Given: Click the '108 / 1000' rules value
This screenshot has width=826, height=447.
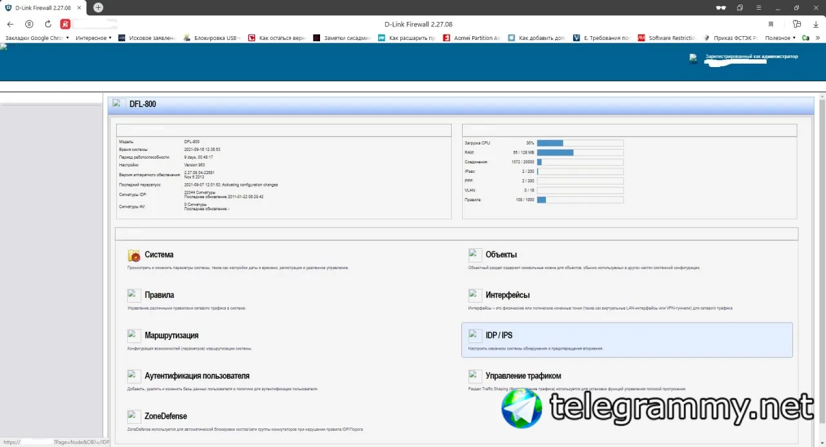Looking at the screenshot, I should click(525, 200).
